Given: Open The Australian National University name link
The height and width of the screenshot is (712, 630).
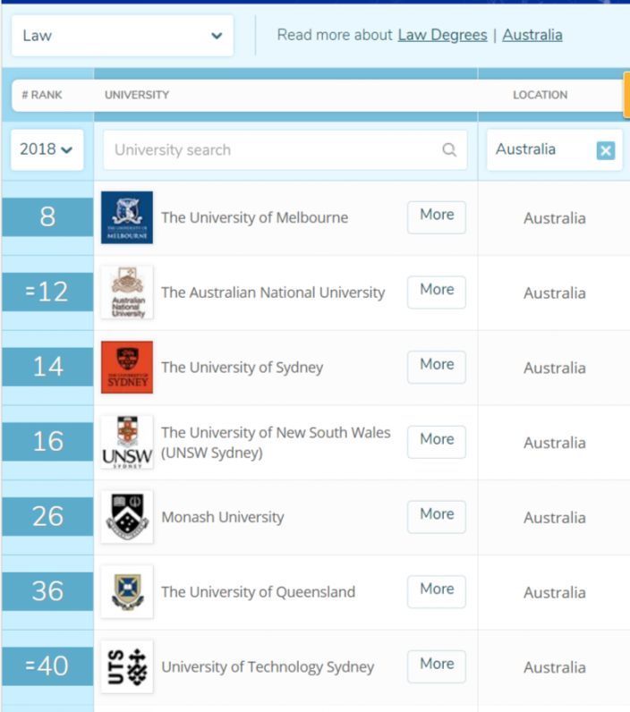Looking at the screenshot, I should coord(273,292).
